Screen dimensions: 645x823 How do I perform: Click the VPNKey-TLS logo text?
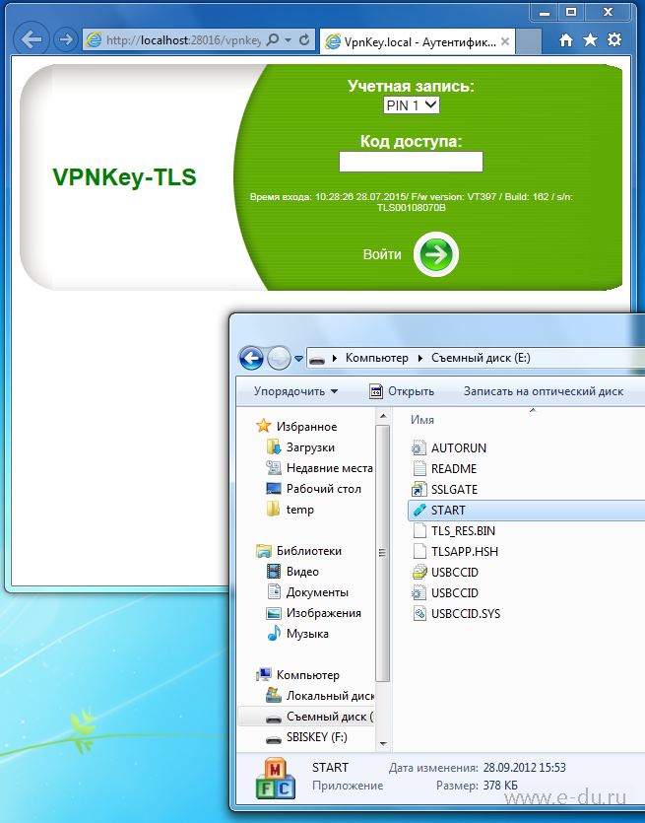124,176
